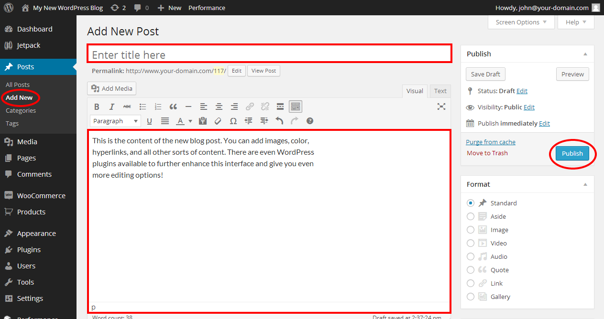Open the Screen Options dropdown

tap(520, 22)
